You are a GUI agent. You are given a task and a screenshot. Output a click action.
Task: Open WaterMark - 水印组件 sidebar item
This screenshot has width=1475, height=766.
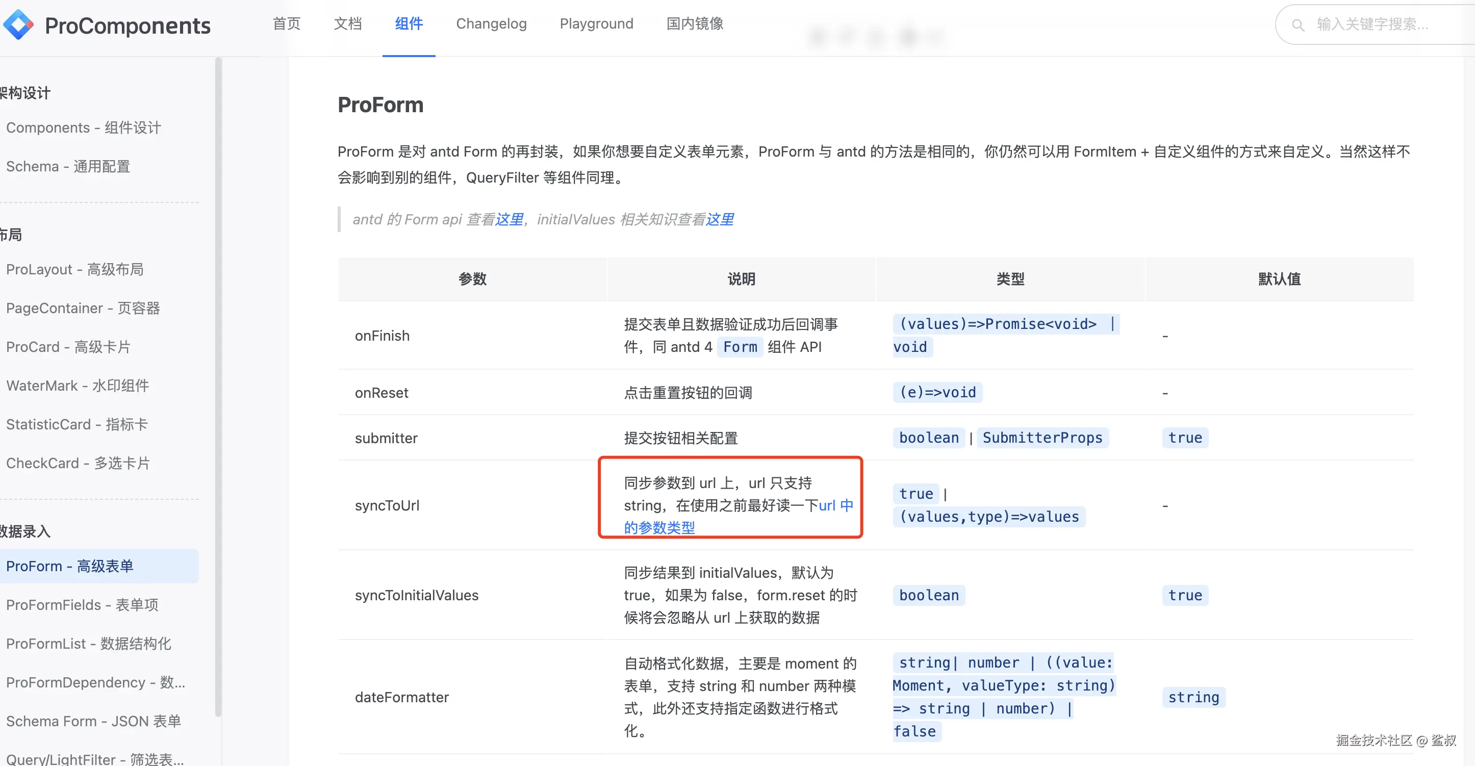click(x=78, y=385)
